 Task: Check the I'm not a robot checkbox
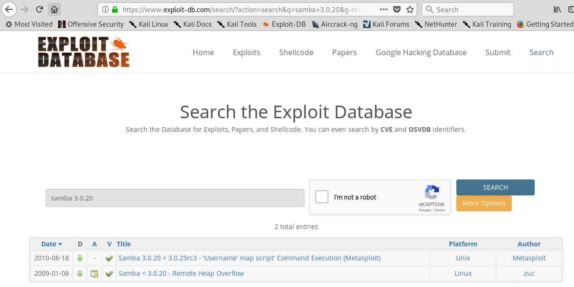click(x=322, y=197)
